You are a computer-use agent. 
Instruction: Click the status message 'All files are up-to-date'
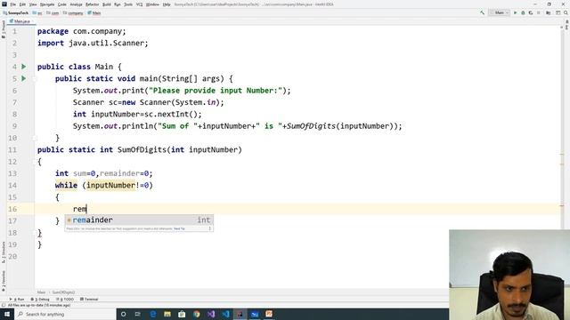point(39,306)
